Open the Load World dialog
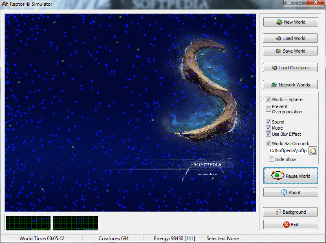 click(290, 38)
